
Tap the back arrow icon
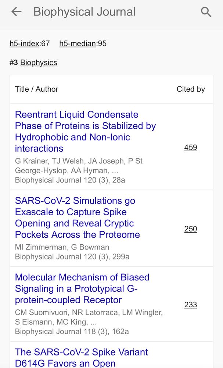[17, 12]
